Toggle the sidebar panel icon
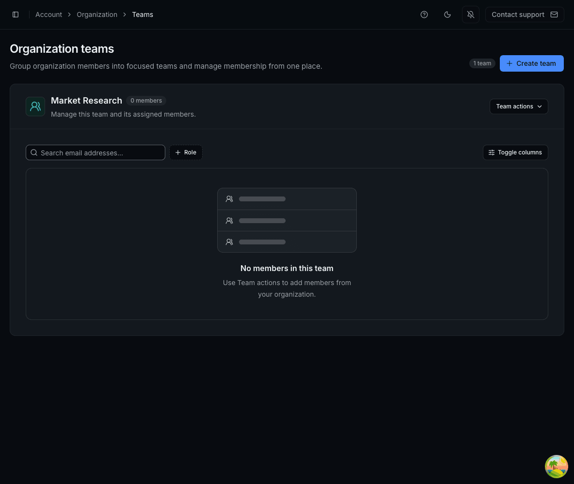Screen dimensions: 574x484 click(16, 15)
